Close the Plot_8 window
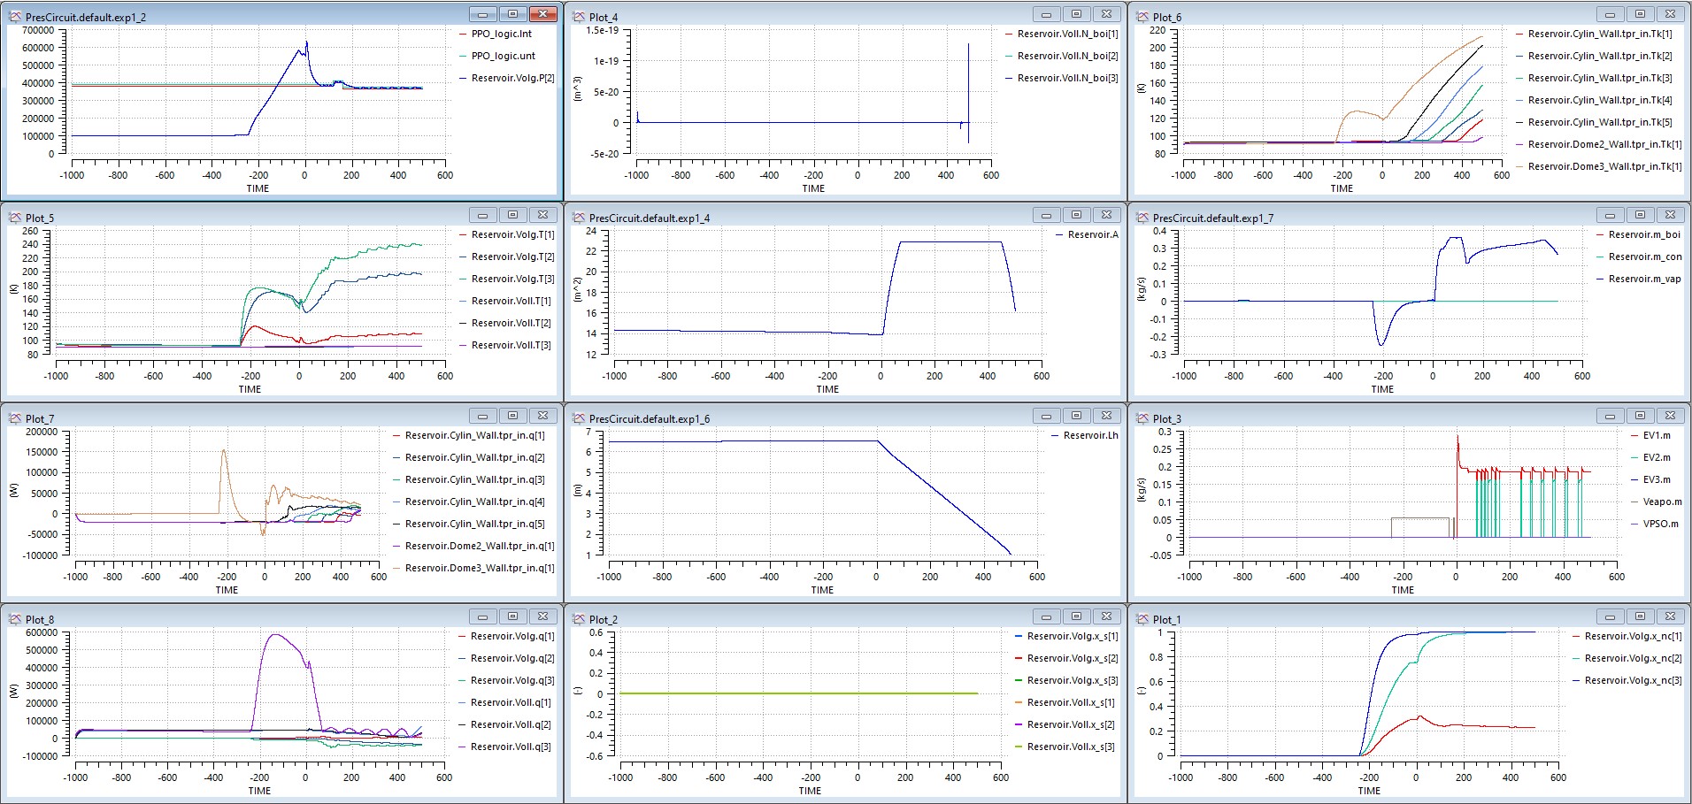 [542, 616]
